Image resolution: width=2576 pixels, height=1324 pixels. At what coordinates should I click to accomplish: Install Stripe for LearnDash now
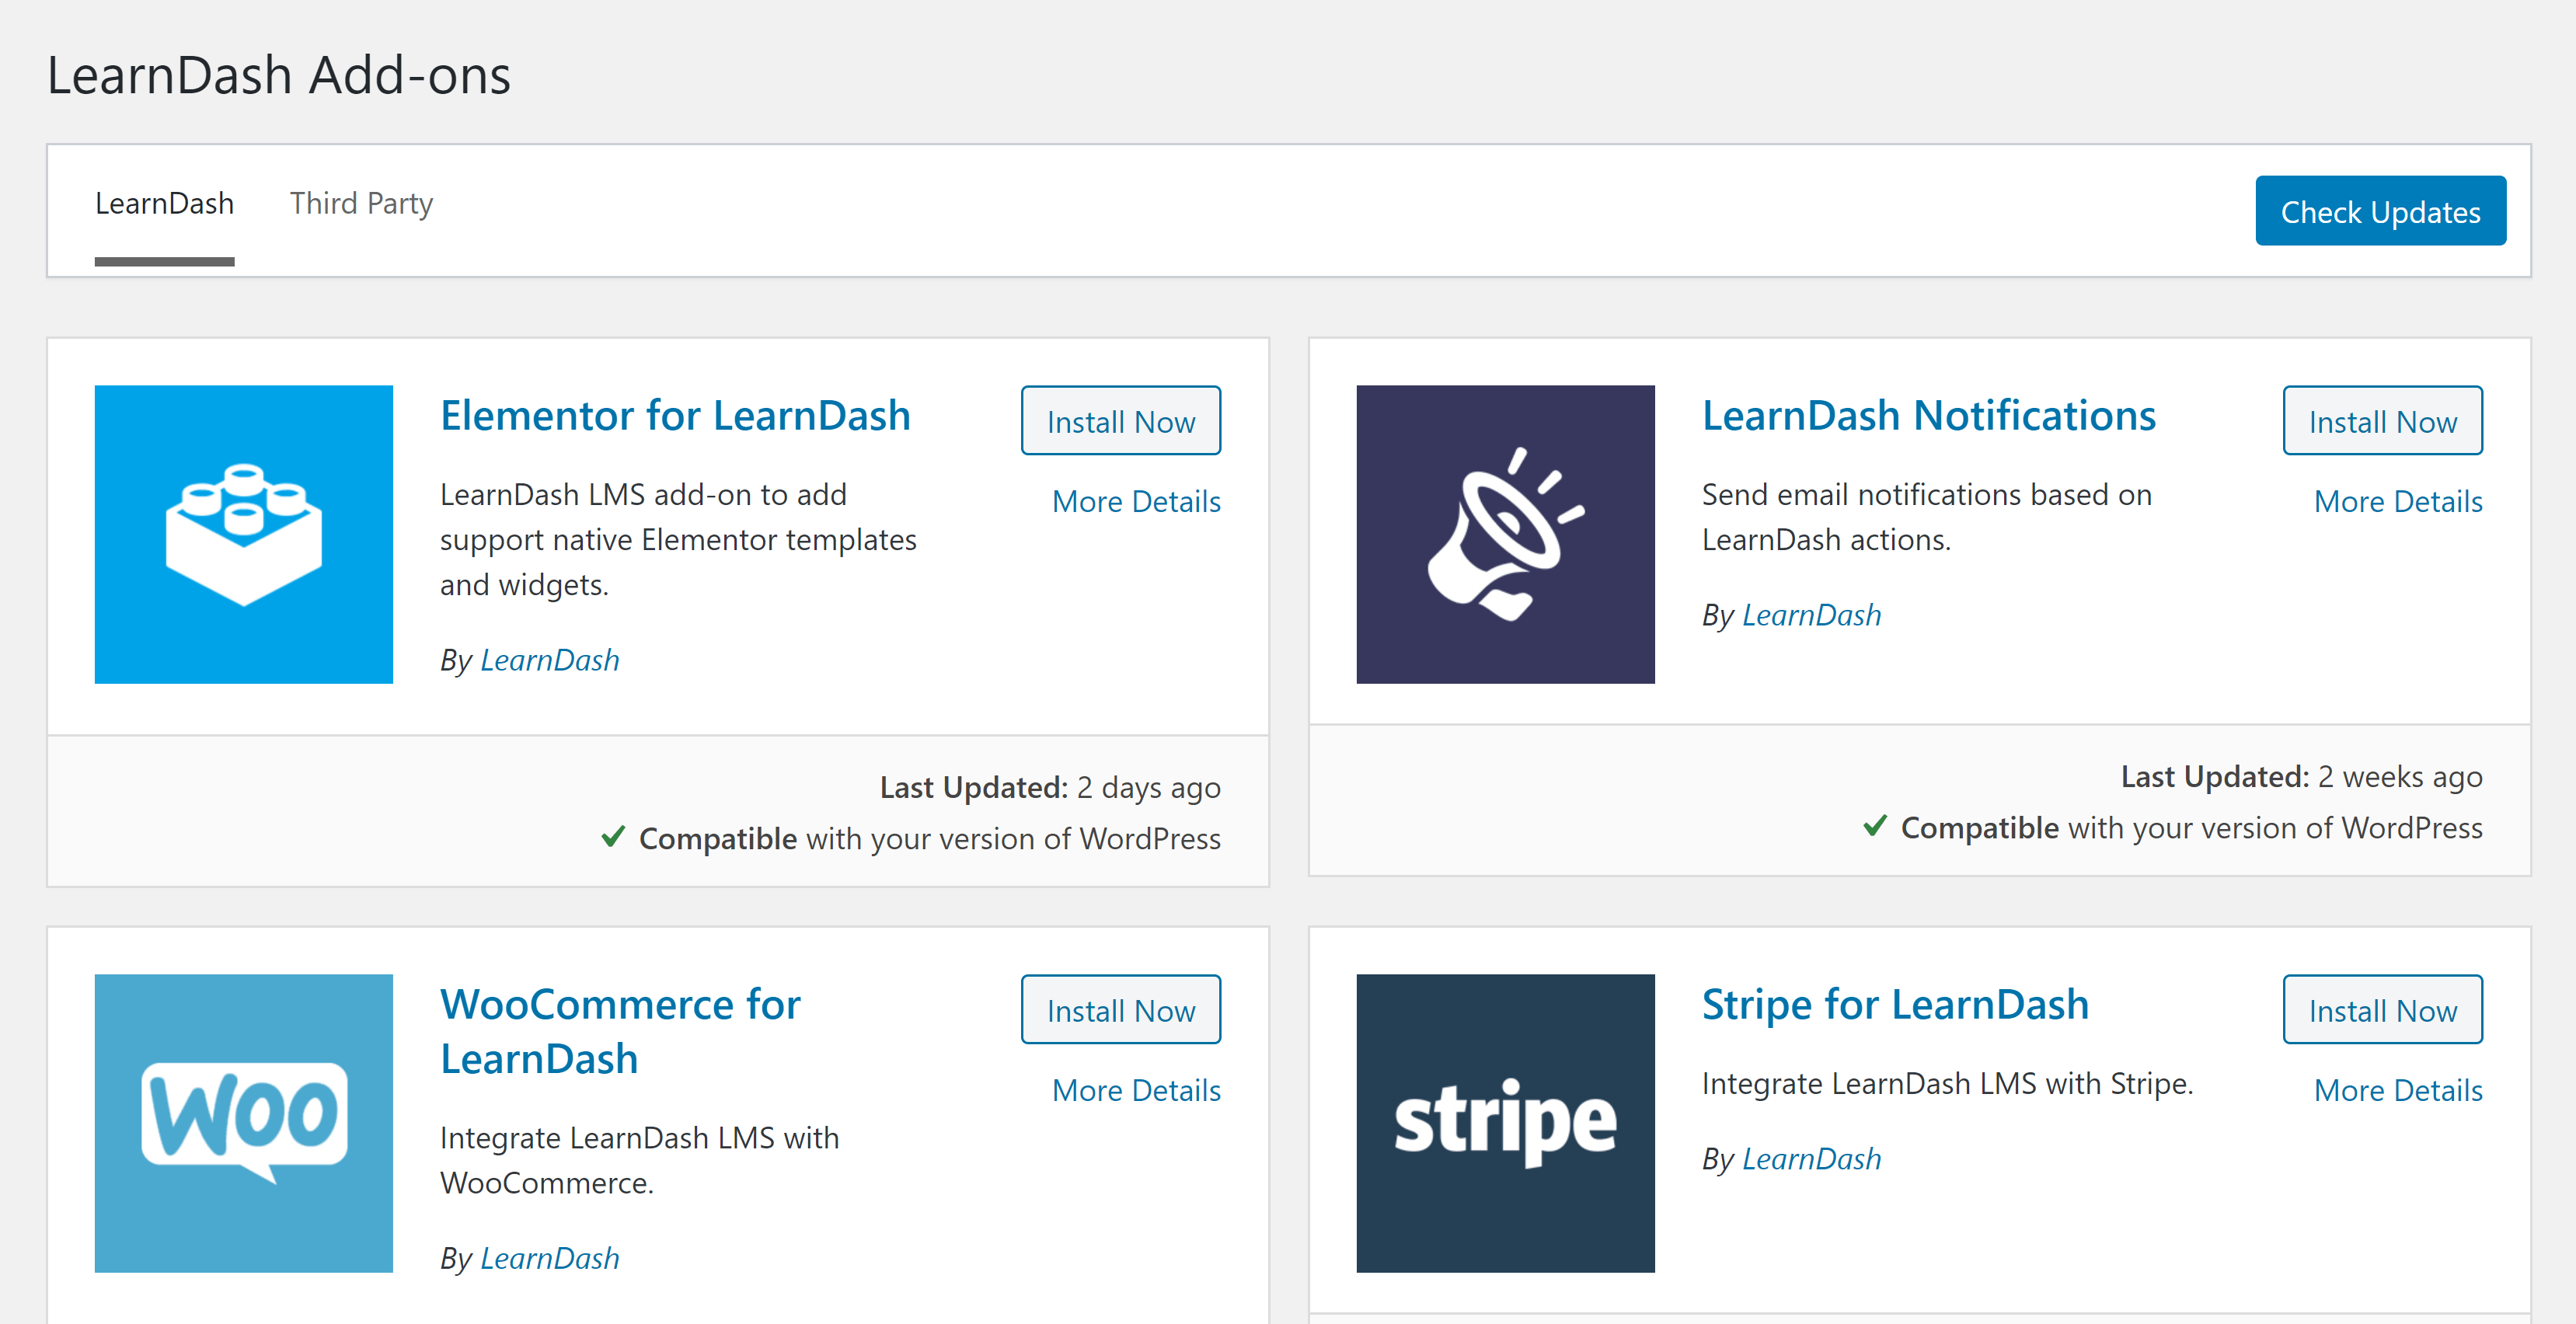(2382, 1010)
